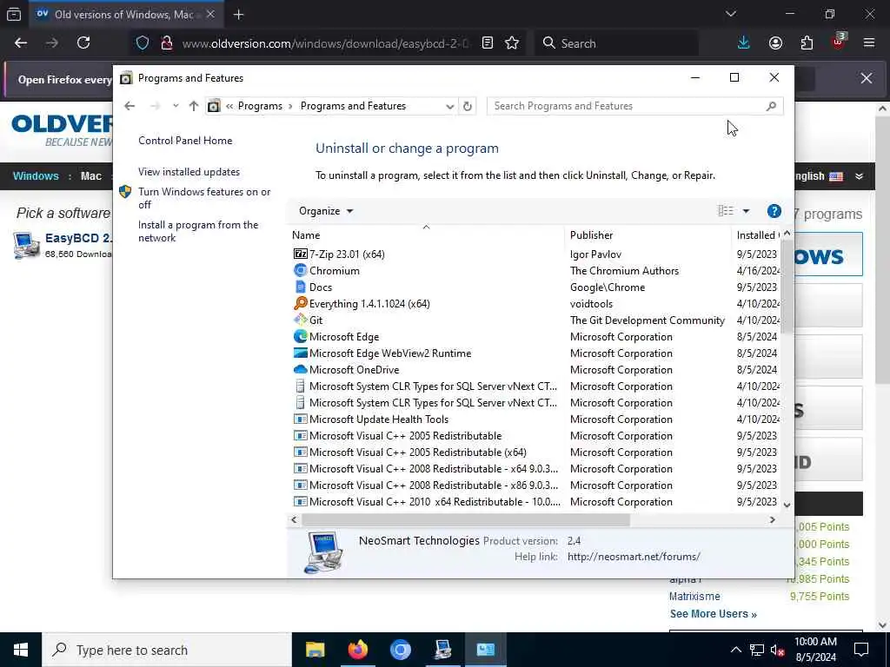The height and width of the screenshot is (667, 890).
Task: Open Firefox hamburger application menu
Action: (x=869, y=43)
